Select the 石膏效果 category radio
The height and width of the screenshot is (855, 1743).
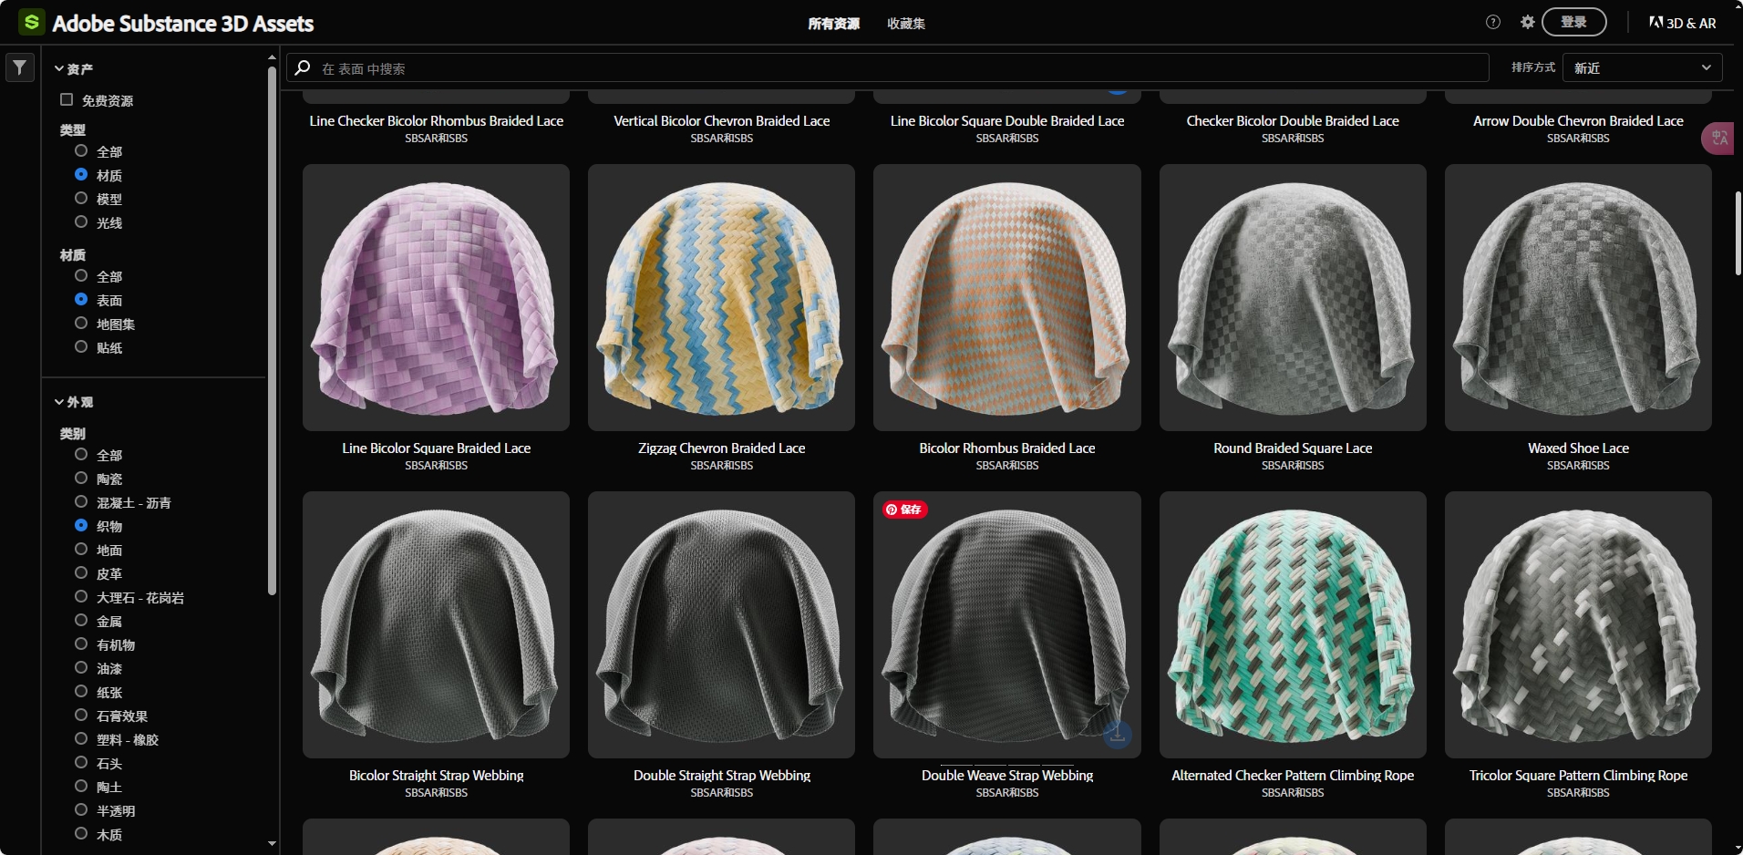(x=81, y=715)
